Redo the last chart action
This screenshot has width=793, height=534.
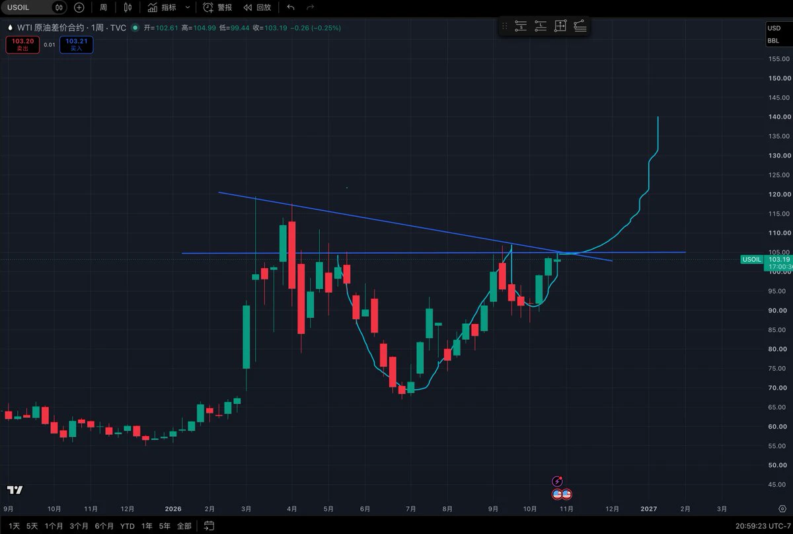pyautogui.click(x=310, y=7)
